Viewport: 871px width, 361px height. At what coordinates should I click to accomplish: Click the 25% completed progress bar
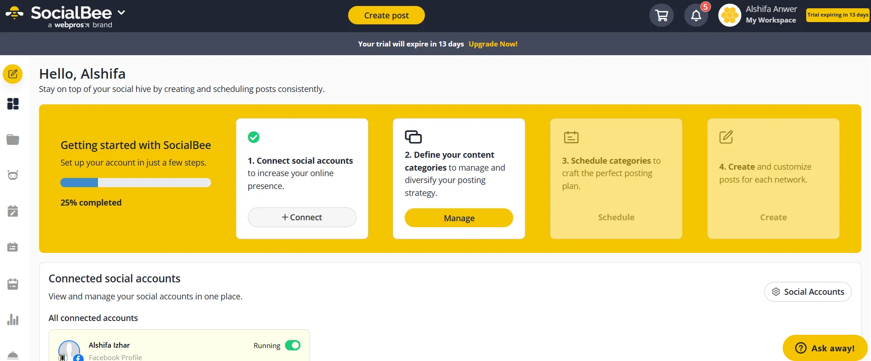(136, 183)
